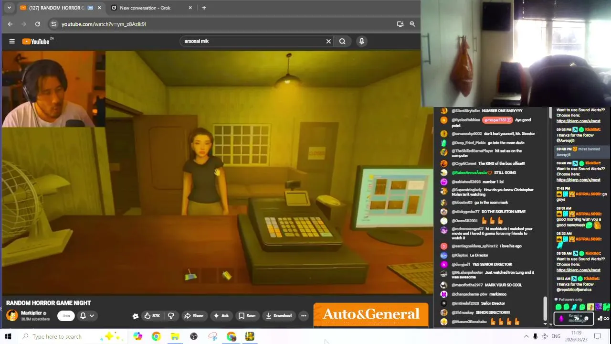The image size is (611, 344).
Task: Open the YouTube hamburger guide menu
Action: [x=12, y=41]
